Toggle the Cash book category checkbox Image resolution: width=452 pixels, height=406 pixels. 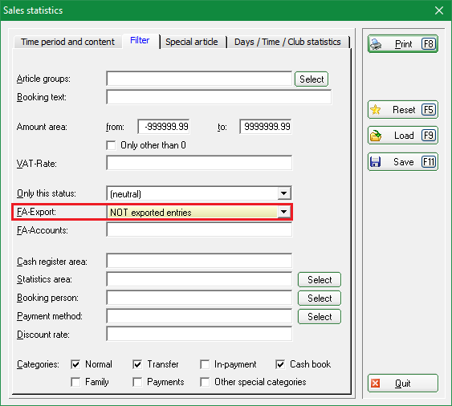point(280,364)
